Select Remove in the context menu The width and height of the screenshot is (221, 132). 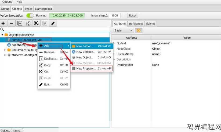[54, 52]
